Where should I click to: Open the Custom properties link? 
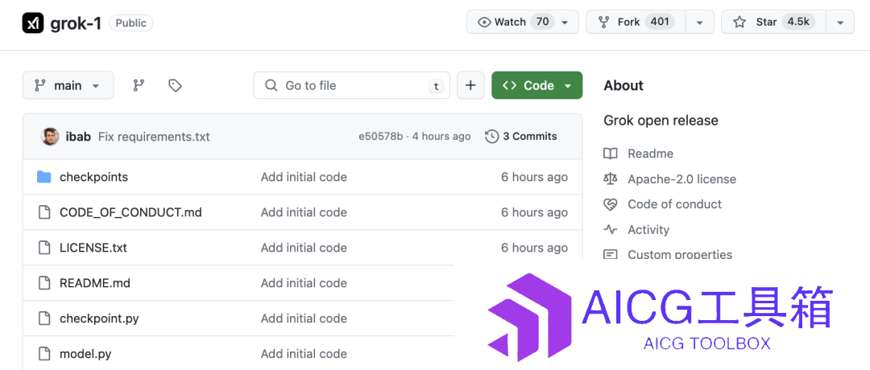pyautogui.click(x=680, y=254)
